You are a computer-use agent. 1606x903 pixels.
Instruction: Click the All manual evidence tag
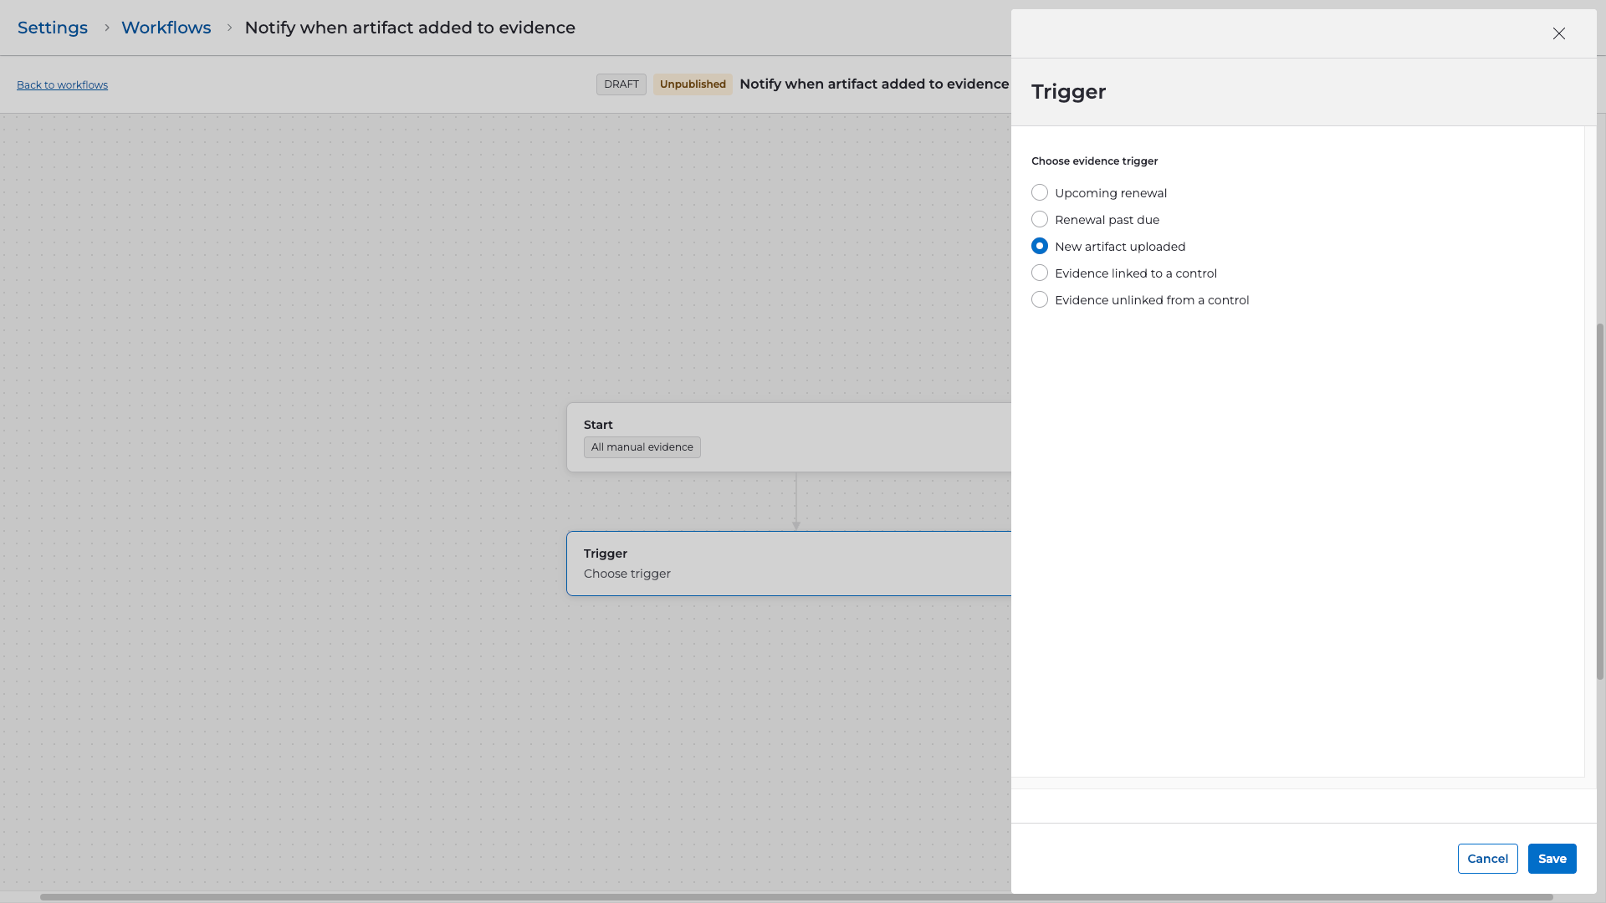click(642, 447)
